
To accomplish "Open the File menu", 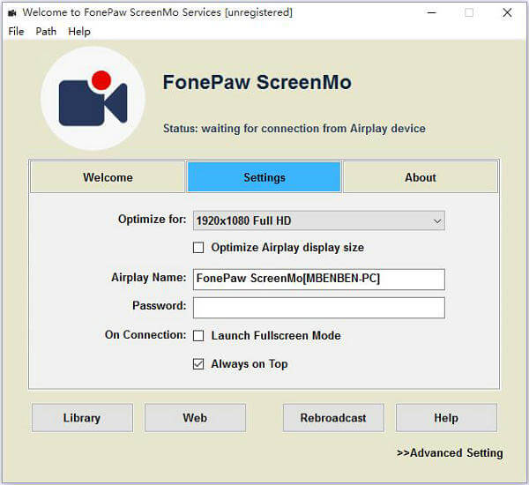I will [16, 32].
